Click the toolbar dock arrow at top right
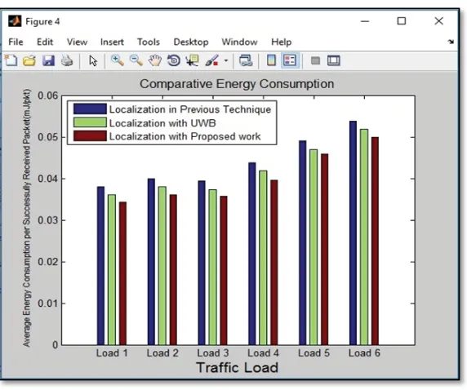The width and height of the screenshot is (467, 390). 451,42
